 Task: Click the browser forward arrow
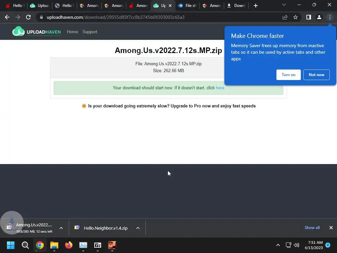tap(18, 17)
